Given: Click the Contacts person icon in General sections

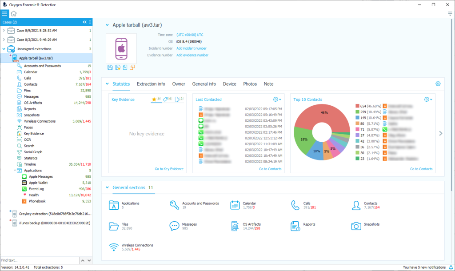Looking at the screenshot, I should point(356,205).
